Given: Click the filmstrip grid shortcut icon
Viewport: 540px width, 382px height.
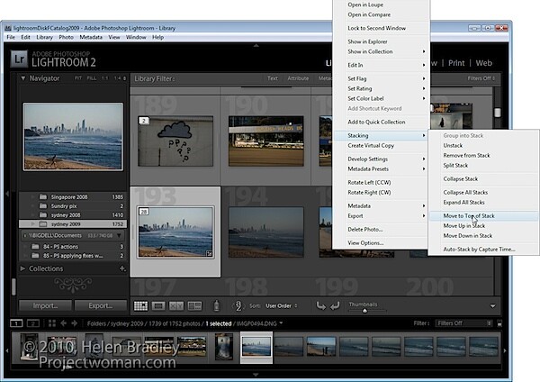Looking at the screenshot, I should (x=52, y=323).
